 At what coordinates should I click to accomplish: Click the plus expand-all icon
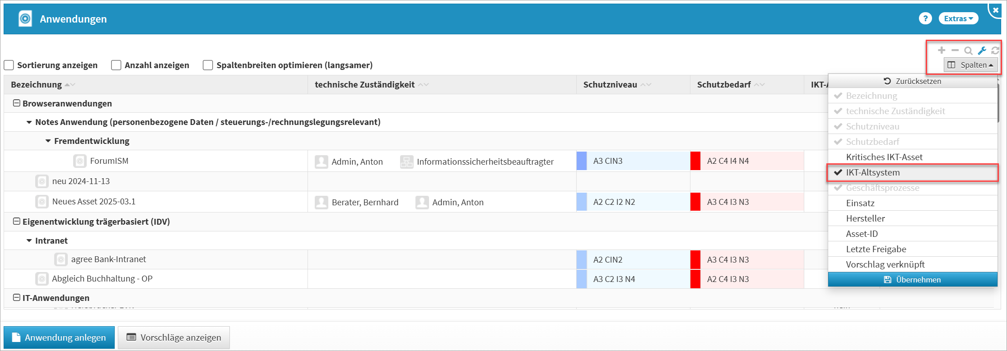pos(942,51)
